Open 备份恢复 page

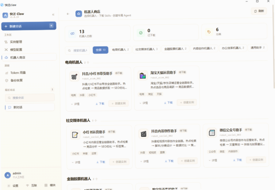pyautogui.click(x=29, y=81)
